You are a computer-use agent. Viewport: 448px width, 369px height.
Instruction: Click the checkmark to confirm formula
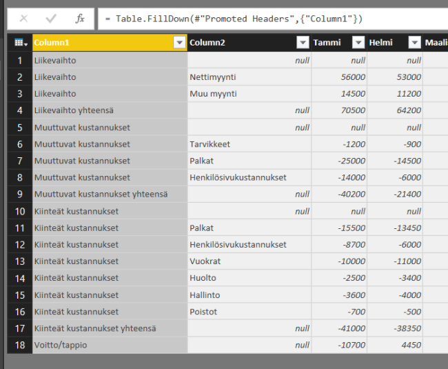click(x=51, y=19)
